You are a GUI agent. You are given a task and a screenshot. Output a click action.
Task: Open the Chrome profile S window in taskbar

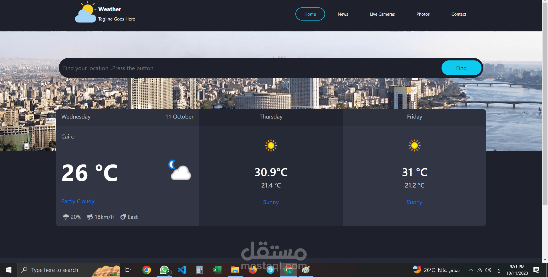(288, 270)
